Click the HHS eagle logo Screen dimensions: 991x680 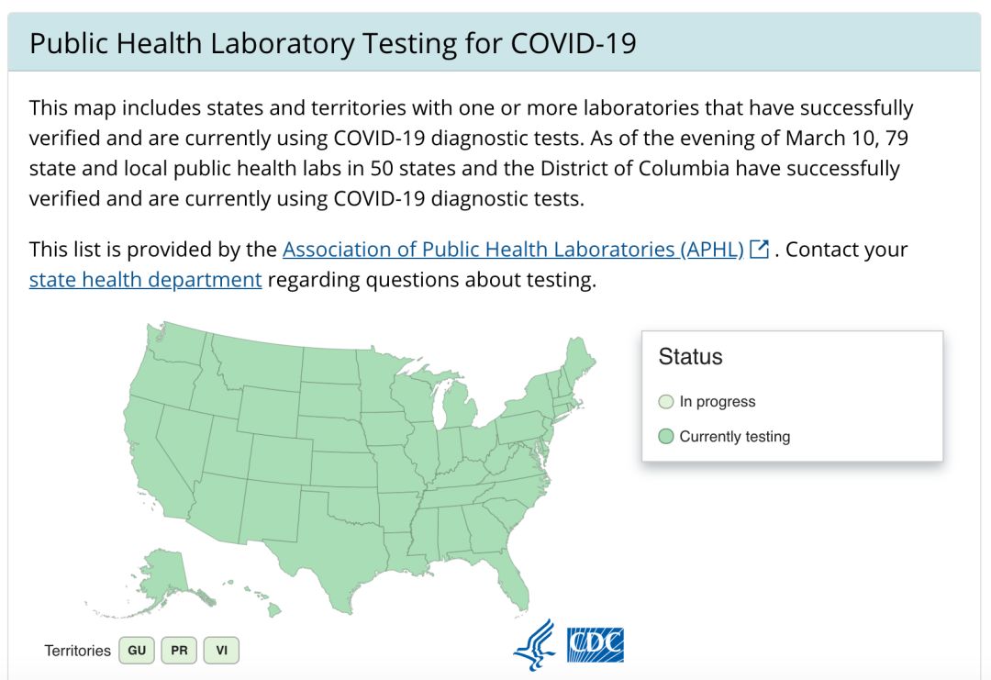pyautogui.click(x=534, y=644)
